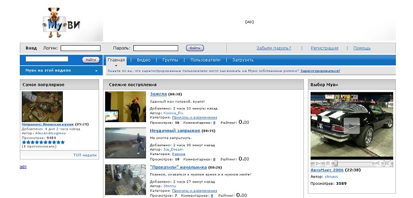This screenshot has width=413, height=198.
Task: Rate the Митроном video with the first star
Action: tap(24, 142)
